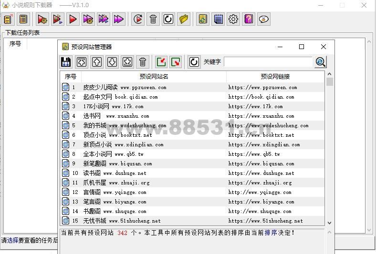376x254 pixels.
Task: Click the keyword input field
Action: 268,62
